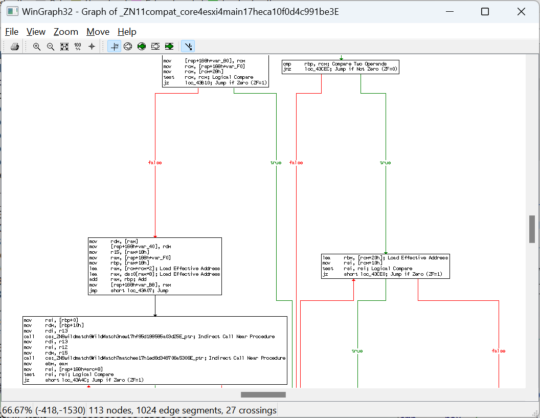
Task: Toggle the highlighted arrow edge-follow button
Action: point(188,46)
